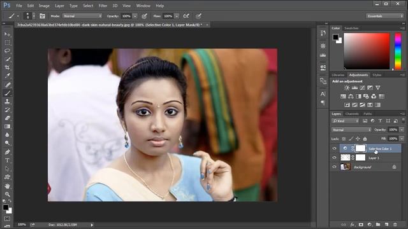Add a Channel Mixer adjustment
Screen dimensions: 408x229
[374, 96]
